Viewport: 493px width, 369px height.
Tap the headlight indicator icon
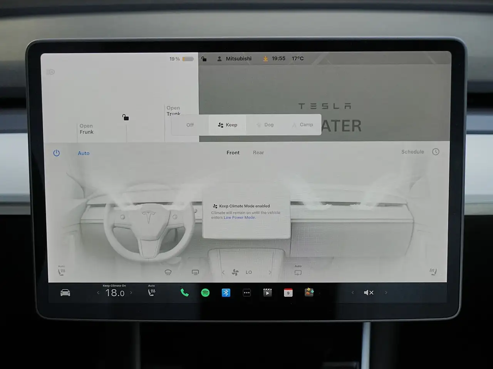click(50, 72)
